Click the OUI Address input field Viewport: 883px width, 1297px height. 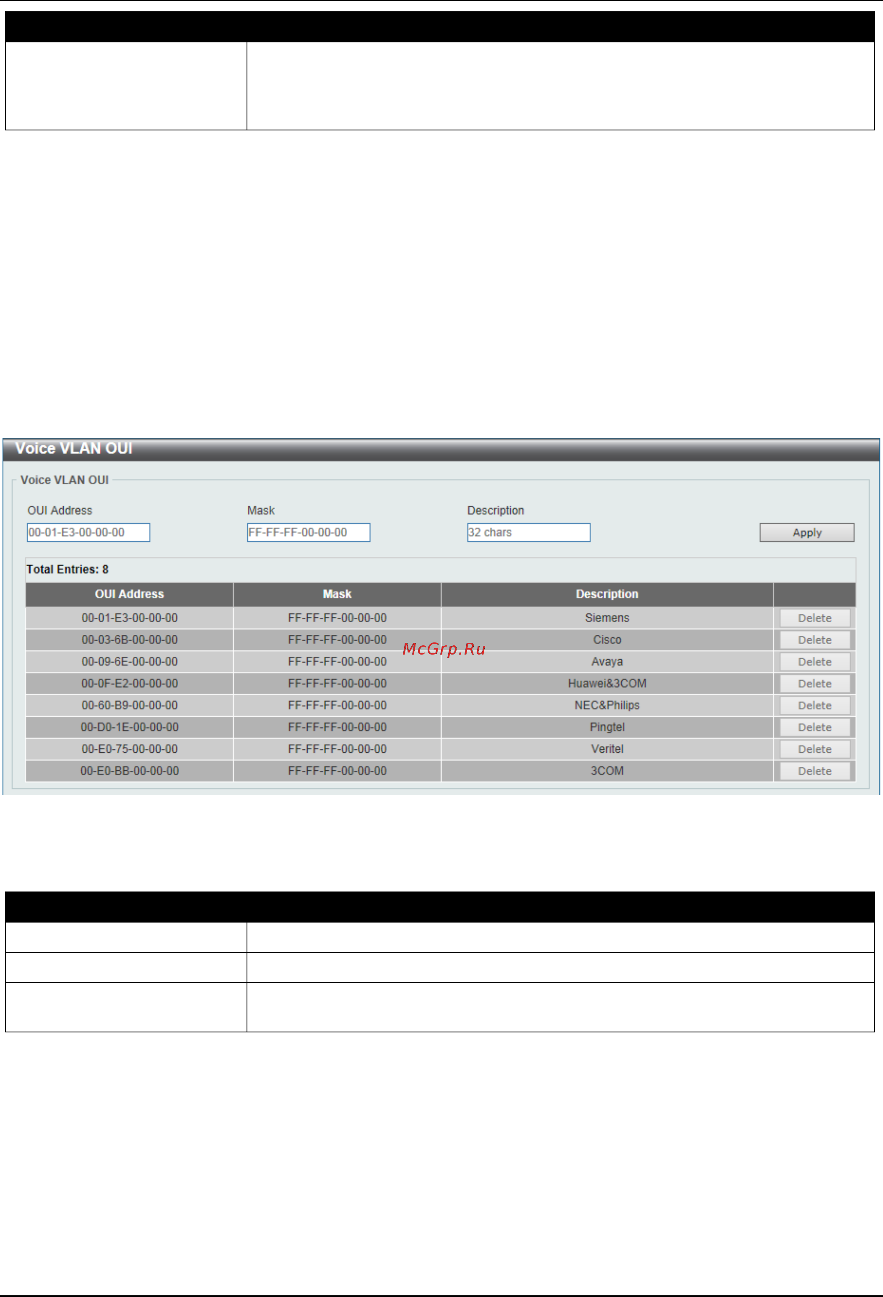[88, 533]
